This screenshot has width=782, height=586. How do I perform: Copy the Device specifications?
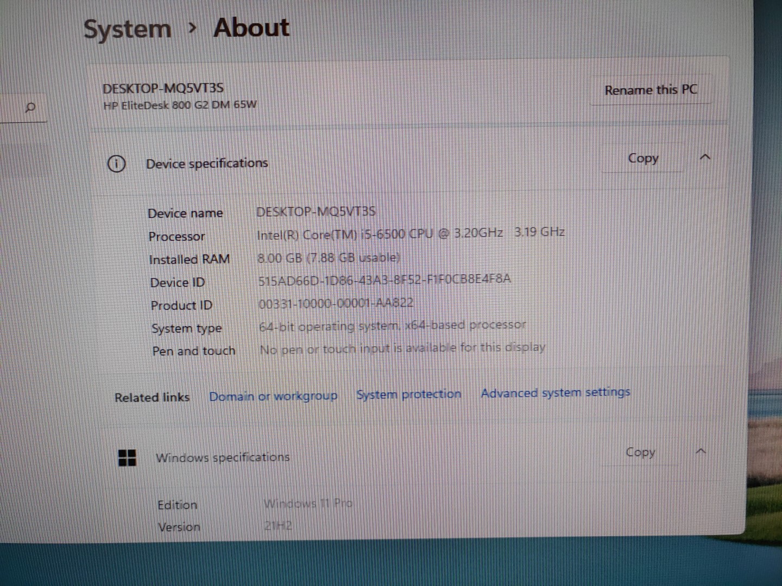point(643,158)
